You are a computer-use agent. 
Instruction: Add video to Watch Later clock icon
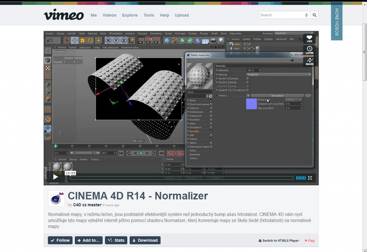[309, 50]
